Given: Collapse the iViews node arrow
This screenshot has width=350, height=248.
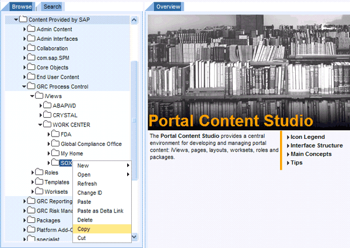Looking at the screenshot, I should click(32, 96).
